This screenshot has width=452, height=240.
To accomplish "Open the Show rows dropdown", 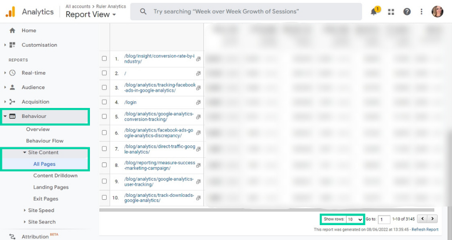I will click(x=355, y=219).
